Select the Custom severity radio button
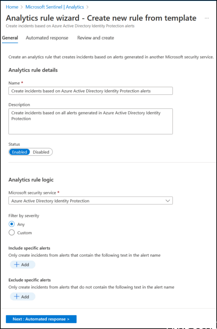217x329 pixels. (12, 233)
